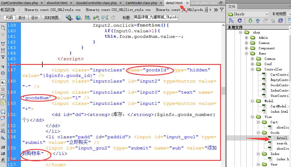Click Collapse Selection icon in coding toolbar
291x167 pixels.
(x=3, y=50)
